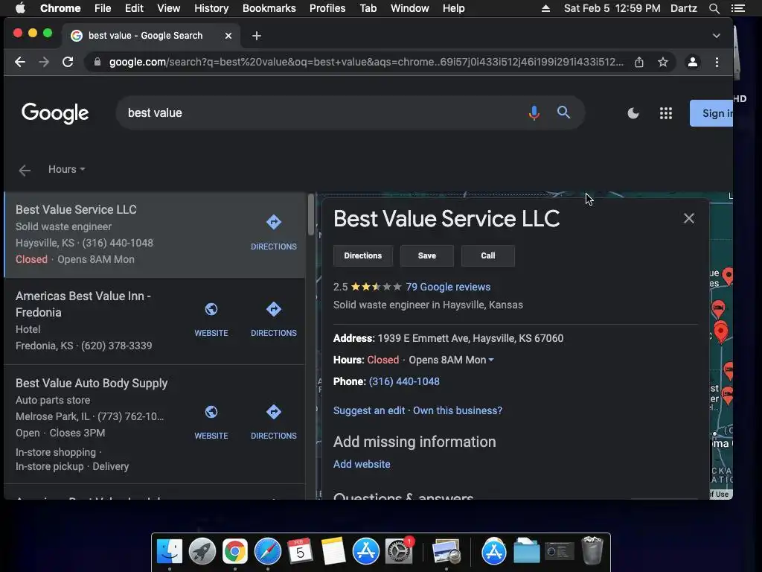Reload the current page

68,62
